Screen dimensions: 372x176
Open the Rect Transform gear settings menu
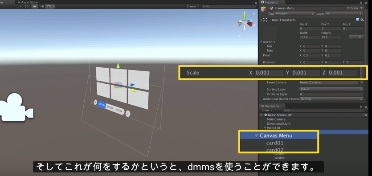(362, 20)
